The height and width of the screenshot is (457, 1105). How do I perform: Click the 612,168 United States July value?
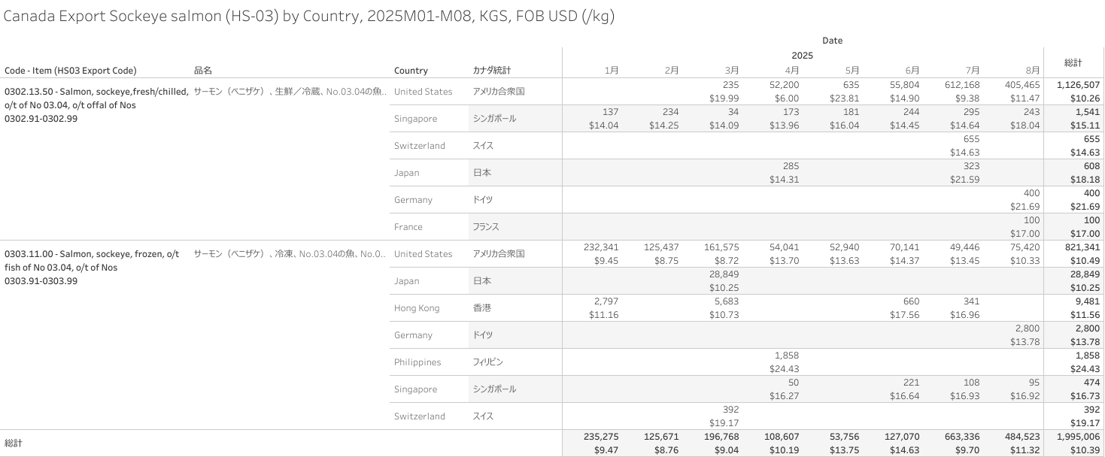(x=962, y=86)
